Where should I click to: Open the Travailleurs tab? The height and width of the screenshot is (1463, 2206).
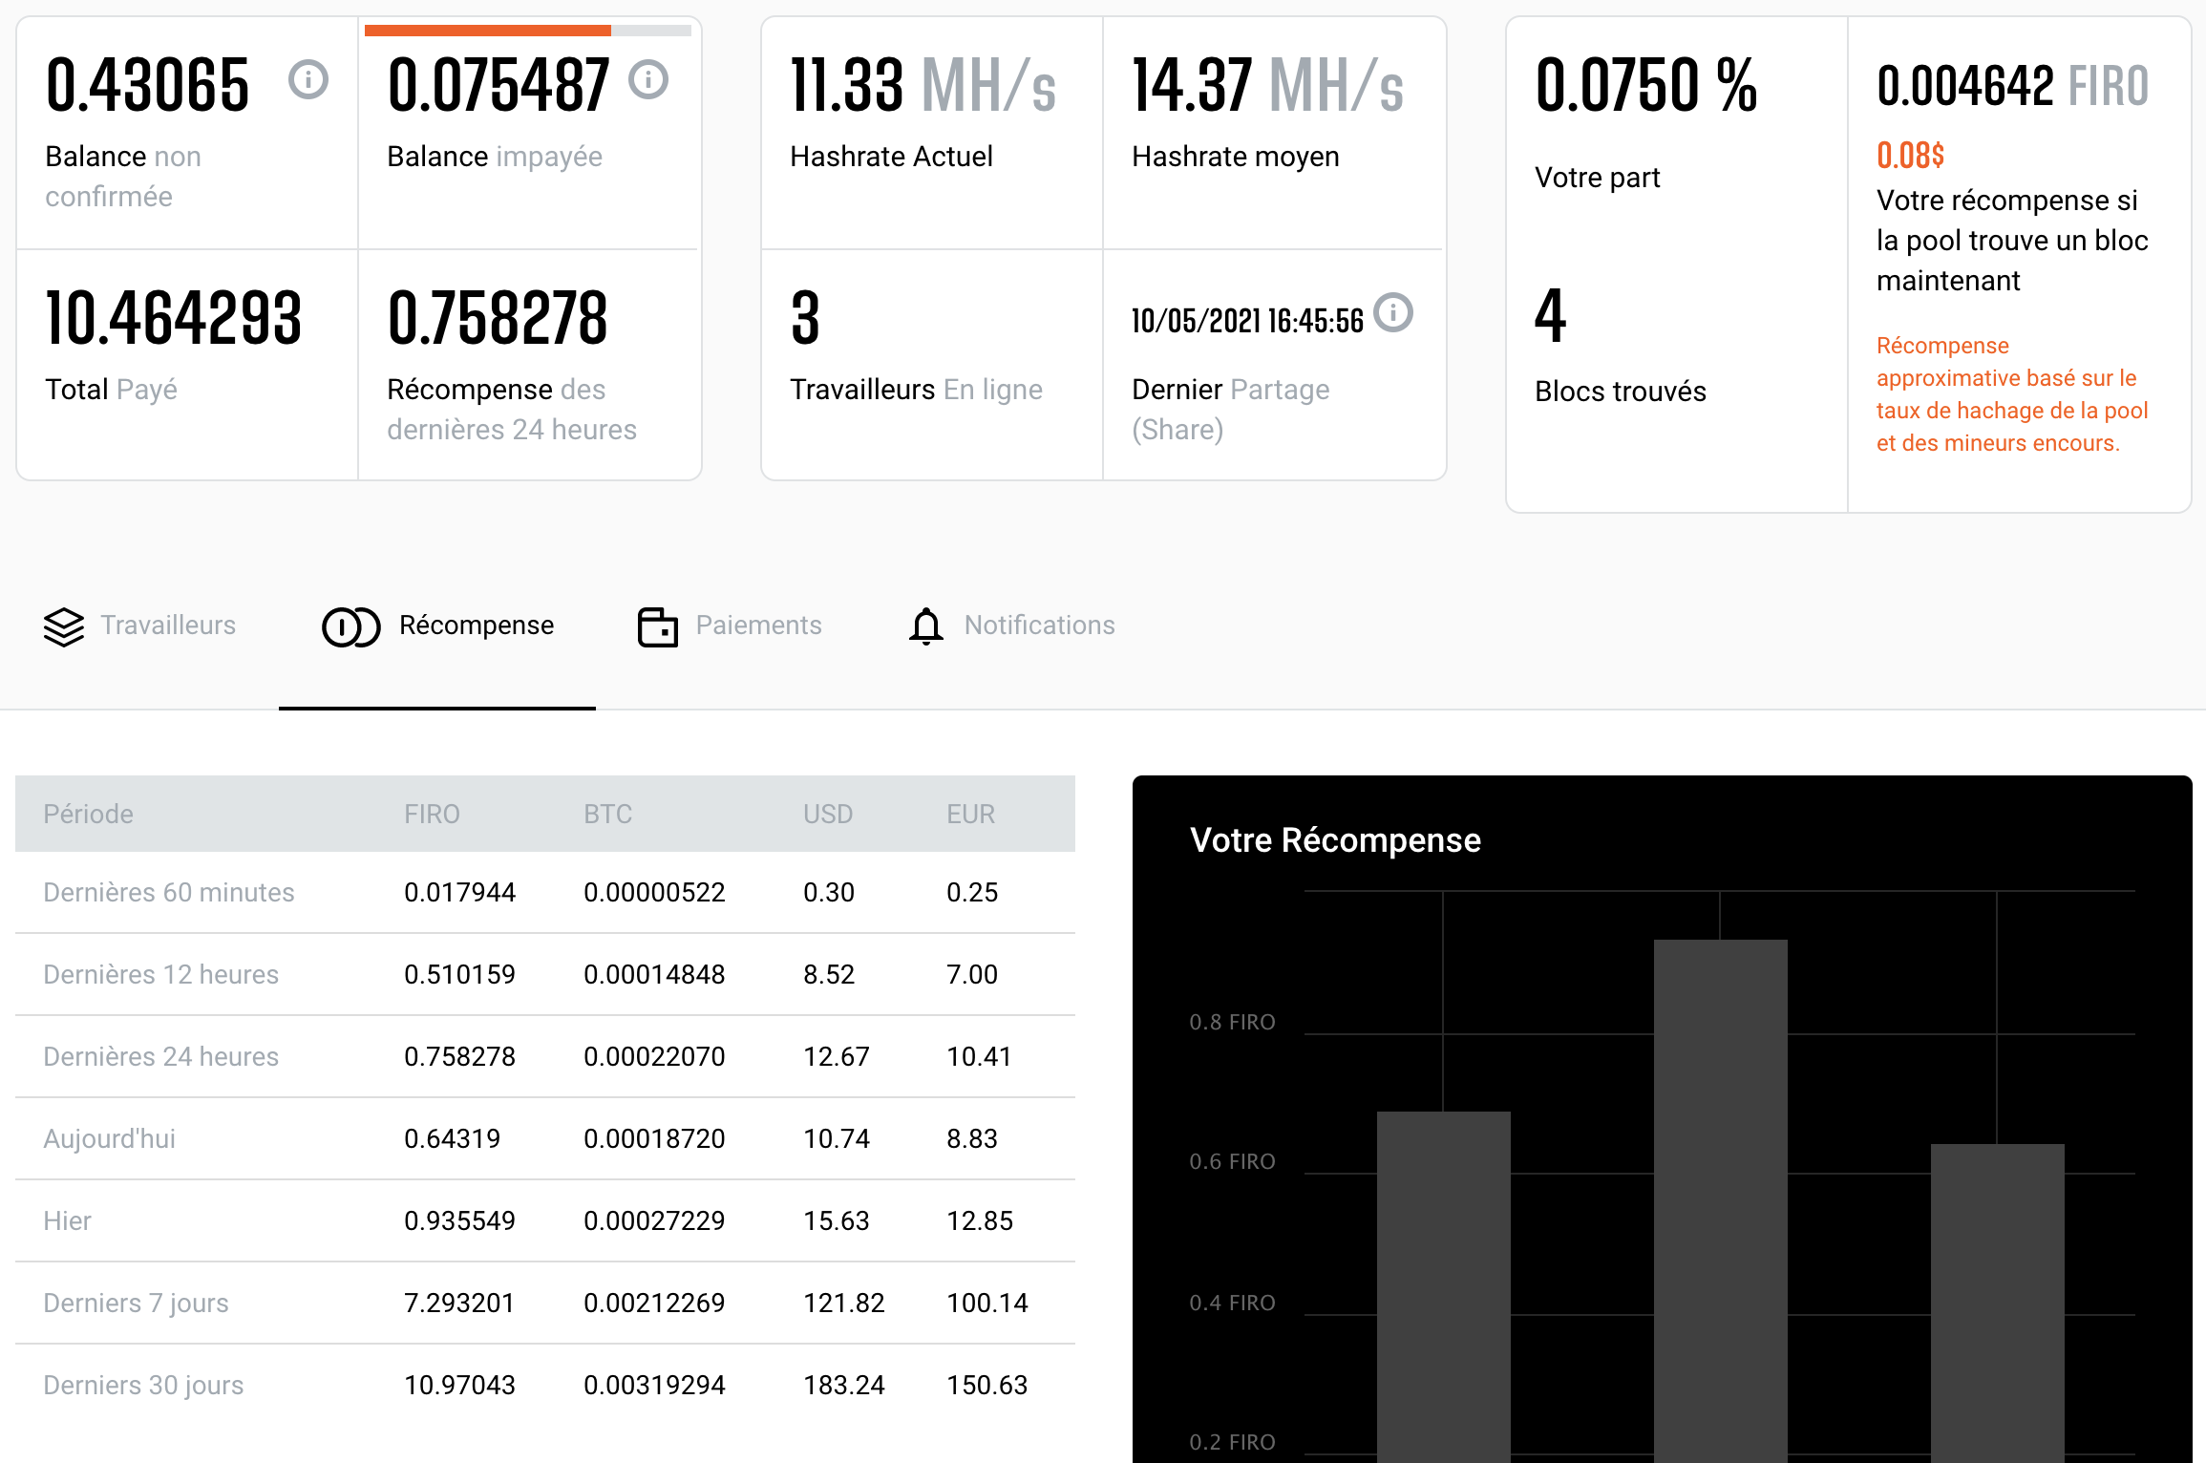point(140,625)
